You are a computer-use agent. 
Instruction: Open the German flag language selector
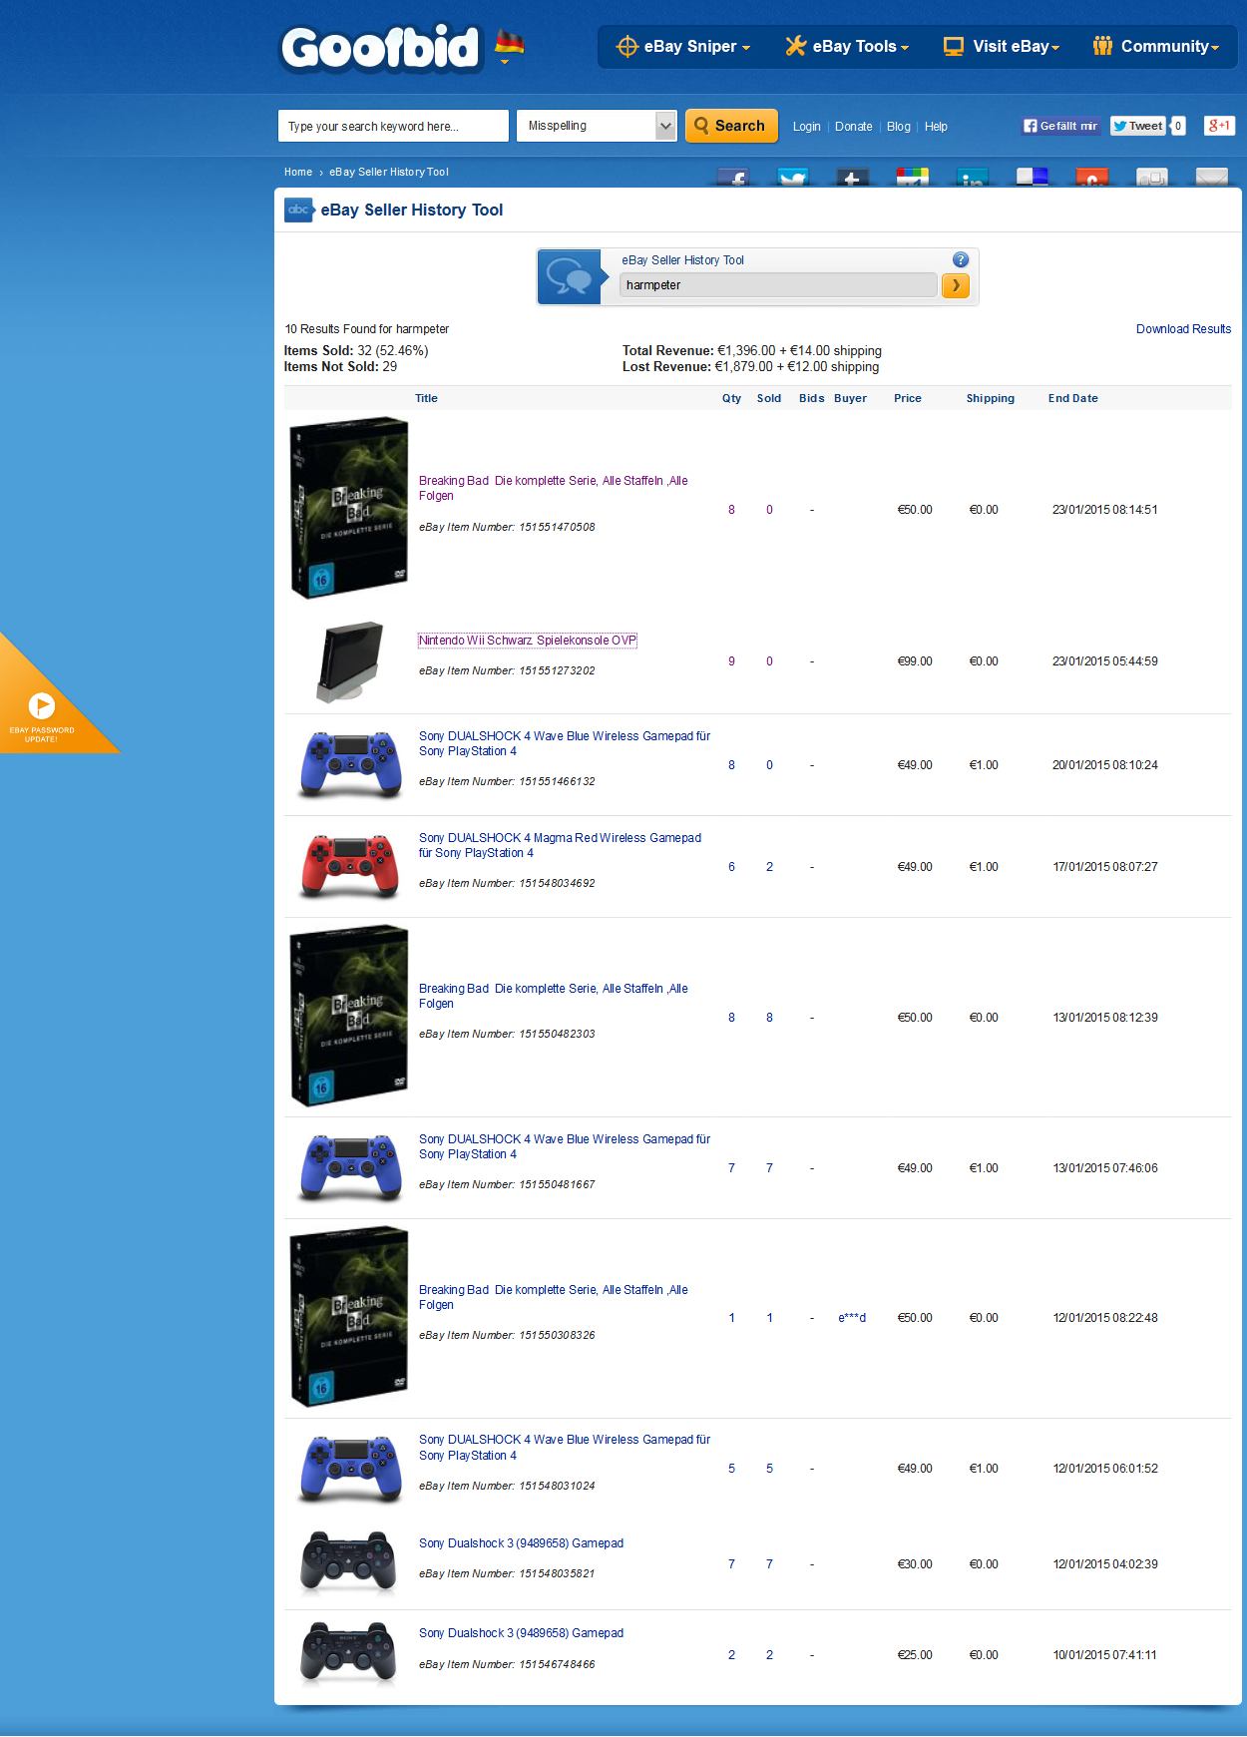pos(509,46)
